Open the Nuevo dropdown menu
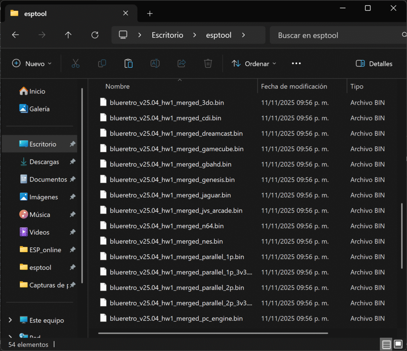 coord(32,63)
